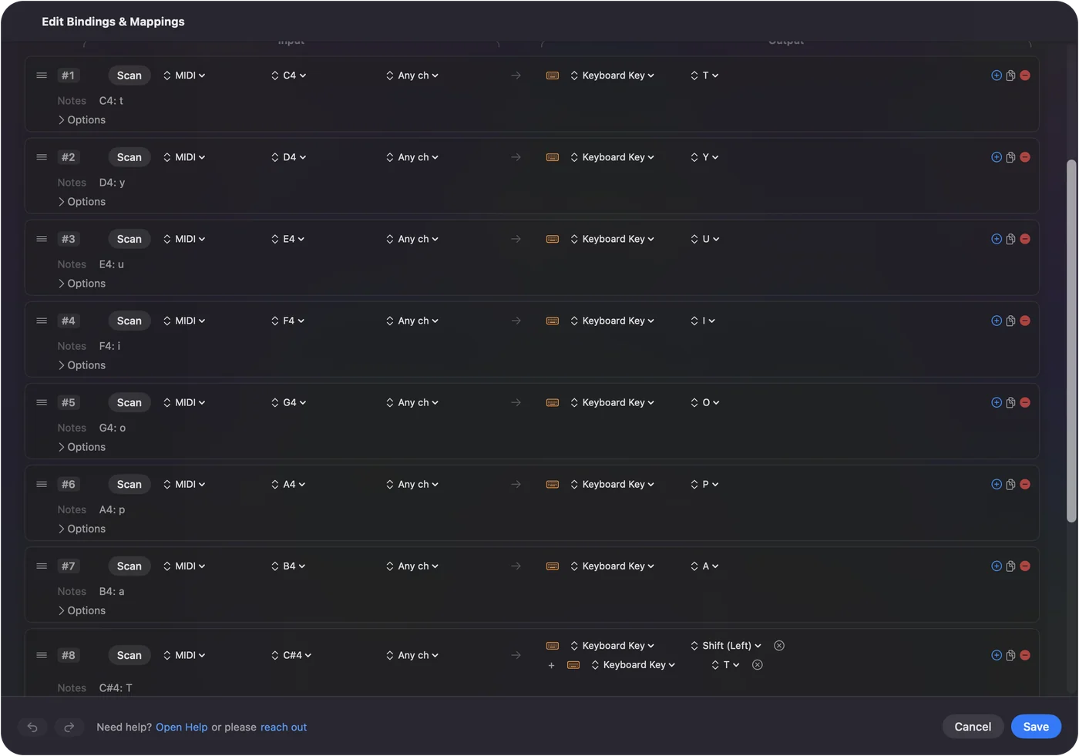Open the C4 note dropdown

coord(289,76)
